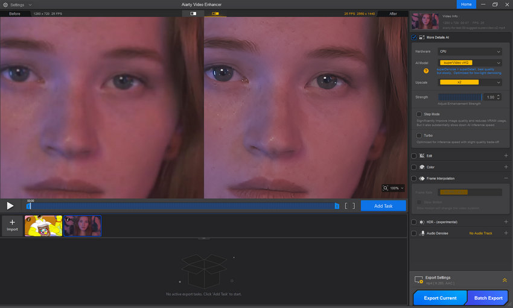Enable the Frame Interpolation checkbox

(x=414, y=178)
